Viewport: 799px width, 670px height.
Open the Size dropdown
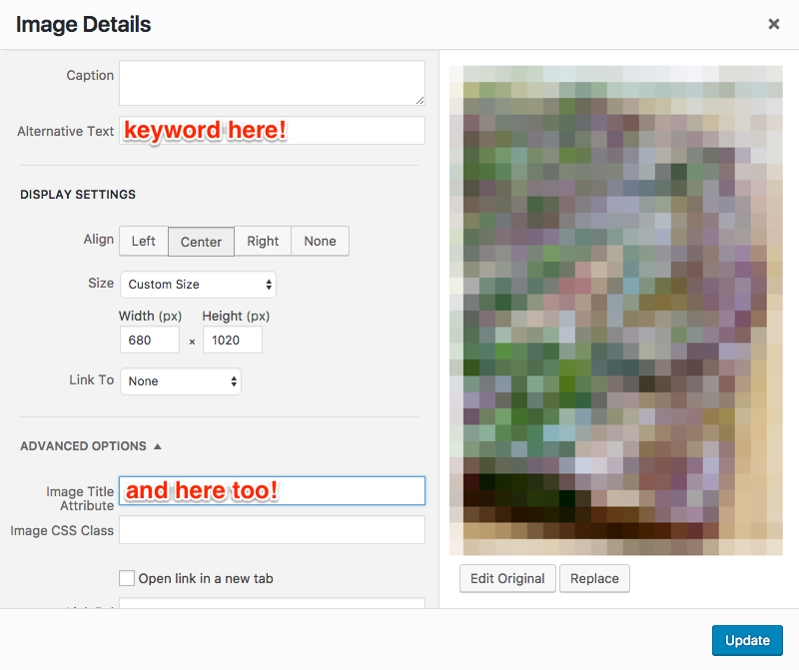pyautogui.click(x=198, y=285)
